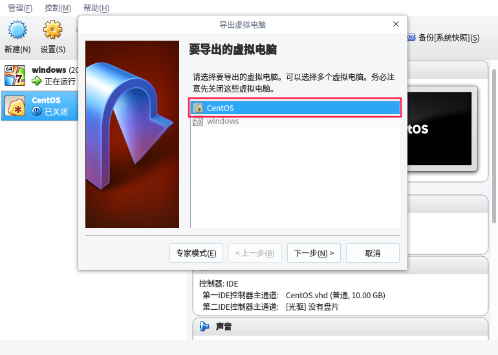498x355 pixels.
Task: Click 第二IDE控制器主通道 label
Action: pos(241,307)
